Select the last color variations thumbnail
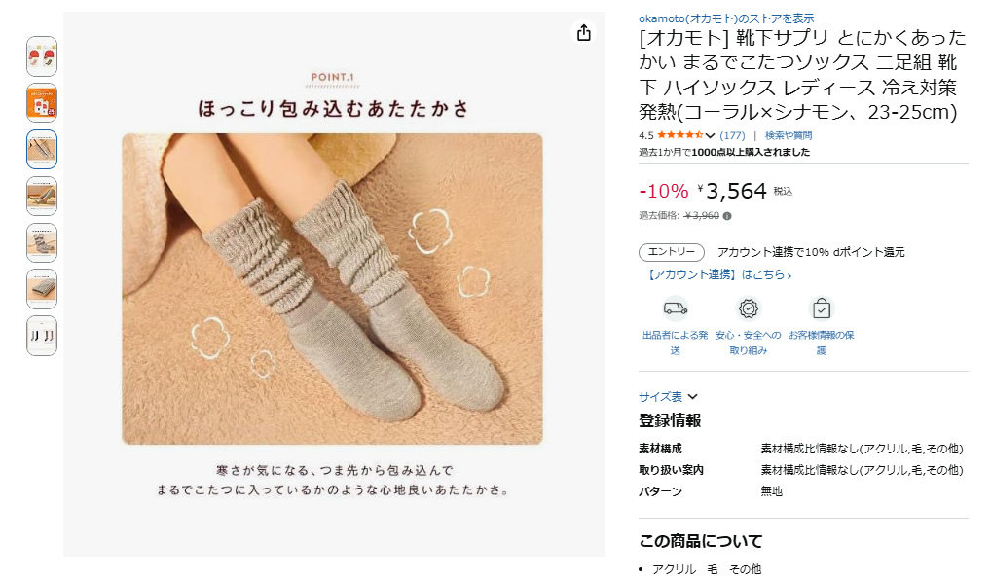This screenshot has width=991, height=579. pos(42,336)
